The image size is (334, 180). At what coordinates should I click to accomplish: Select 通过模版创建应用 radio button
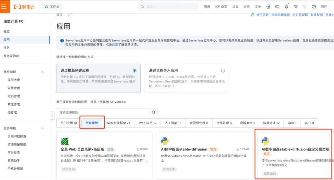tap(135, 70)
